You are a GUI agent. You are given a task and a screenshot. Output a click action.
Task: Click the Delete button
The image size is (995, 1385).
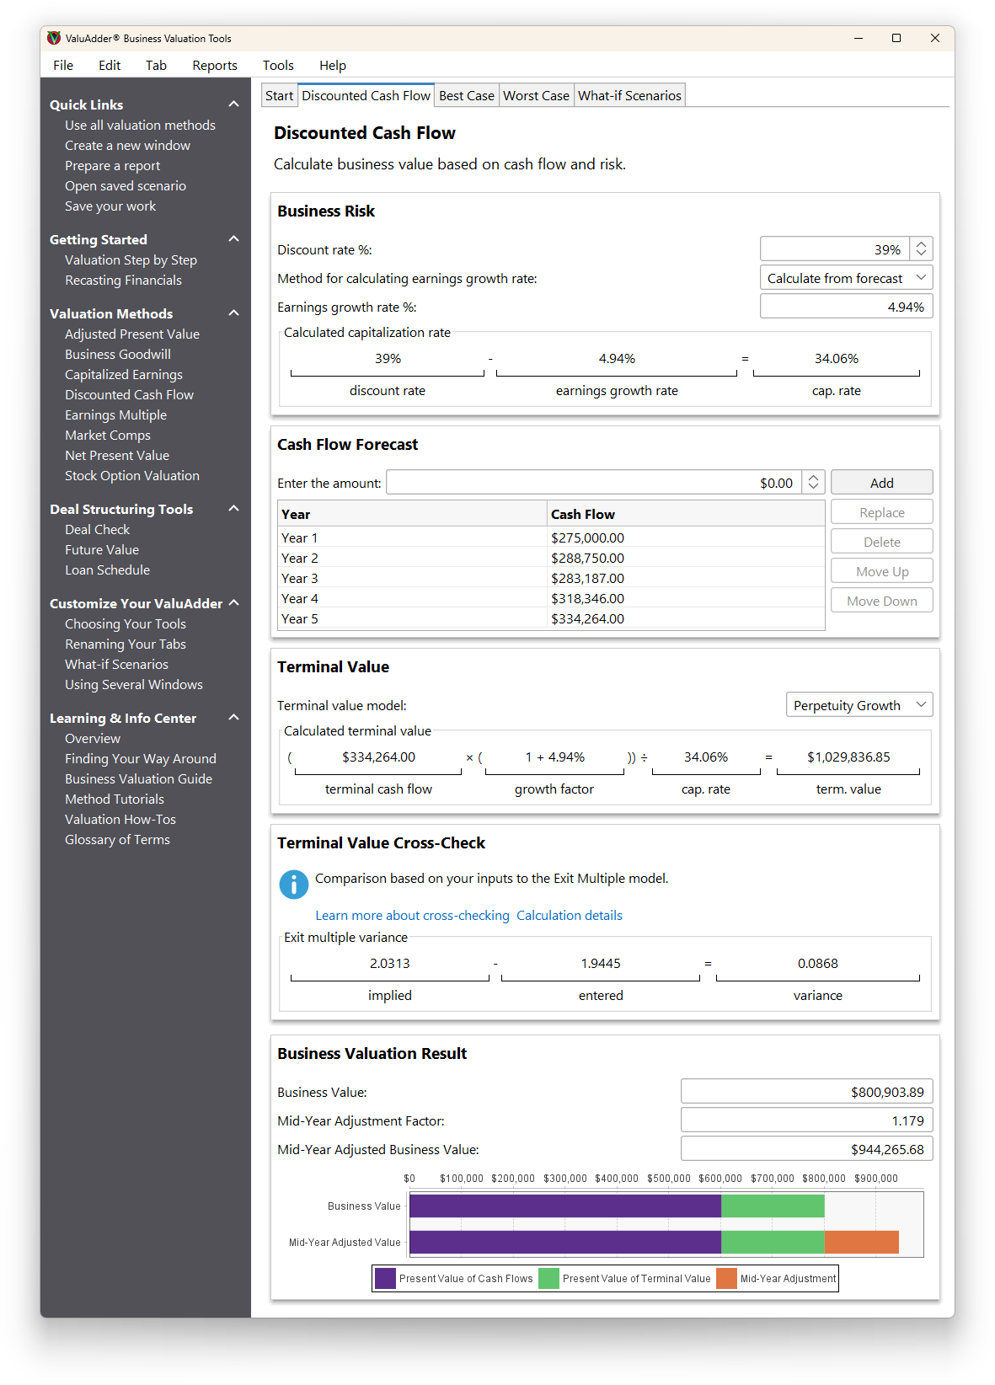(x=881, y=542)
